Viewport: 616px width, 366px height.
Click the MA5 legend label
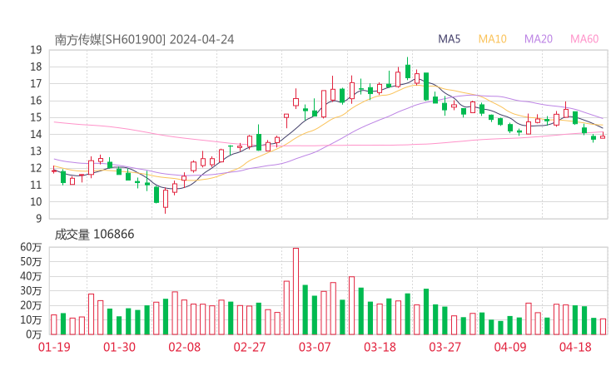point(449,39)
